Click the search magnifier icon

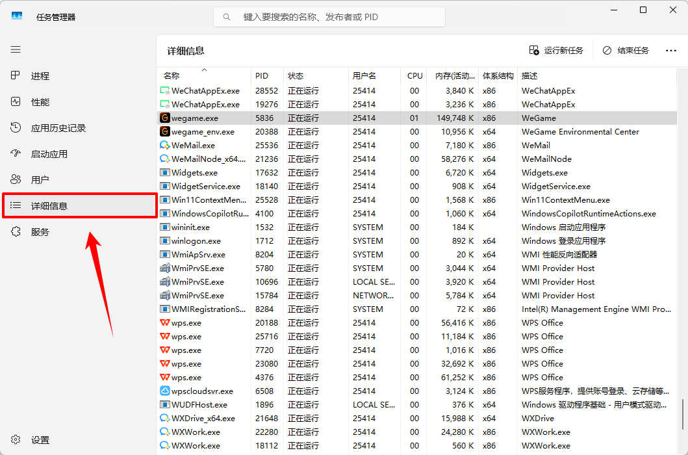[227, 17]
